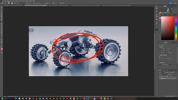Screen dimensions: 178x100
Task: Click the search icon beside Share
Action: tap(174, 3)
